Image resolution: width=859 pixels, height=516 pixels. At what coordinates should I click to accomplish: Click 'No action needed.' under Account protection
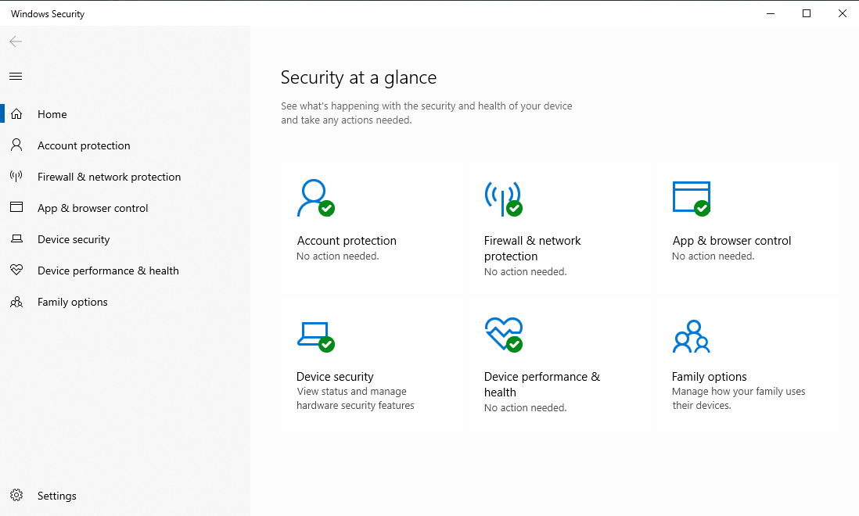337,256
